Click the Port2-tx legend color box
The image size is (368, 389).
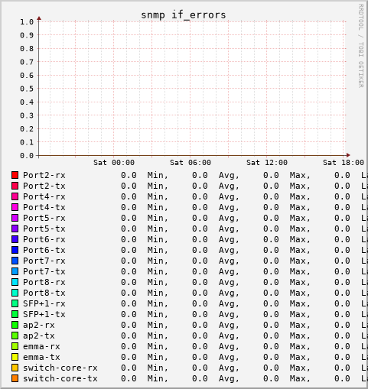[x=15, y=186]
